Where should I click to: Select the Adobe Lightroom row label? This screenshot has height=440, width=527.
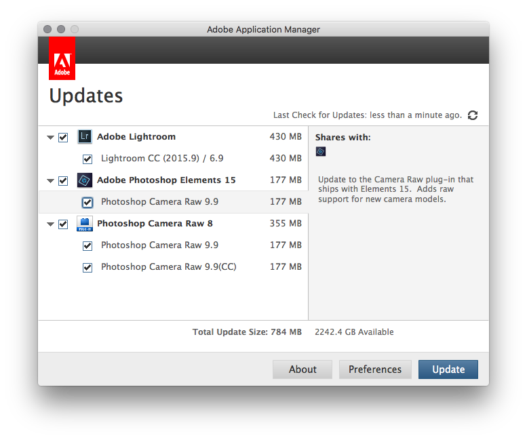tap(136, 137)
